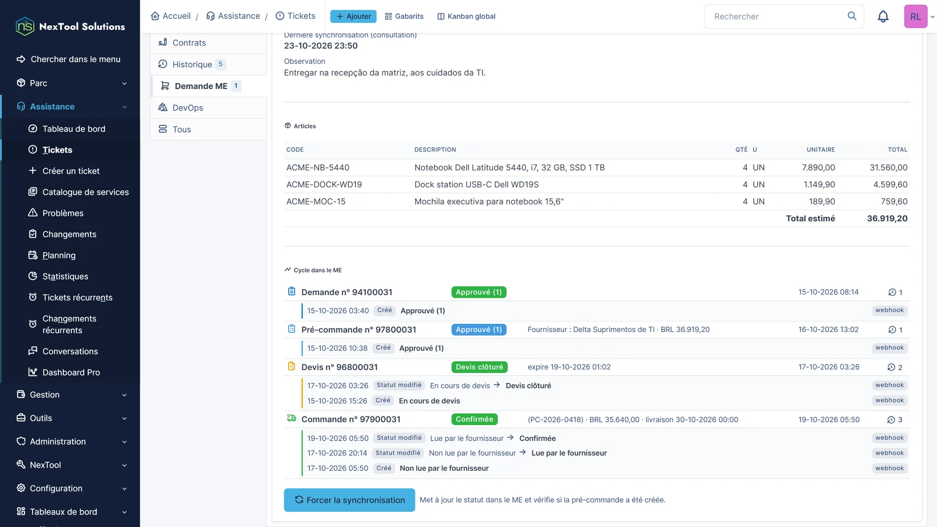The height and width of the screenshot is (527, 937).
Task: Click the Commande n° 97900031 truck icon
Action: 292,419
